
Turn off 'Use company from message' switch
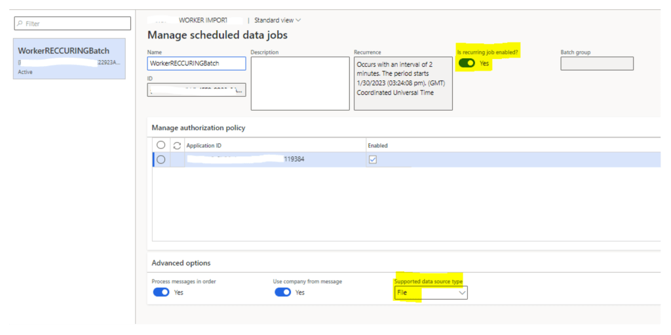point(282,292)
